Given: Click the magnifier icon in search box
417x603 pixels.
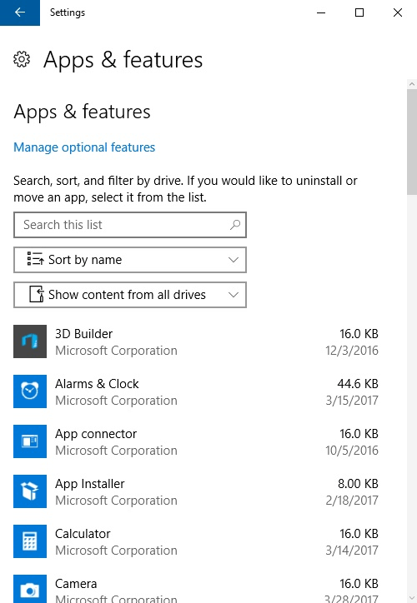Looking at the screenshot, I should pos(235,225).
